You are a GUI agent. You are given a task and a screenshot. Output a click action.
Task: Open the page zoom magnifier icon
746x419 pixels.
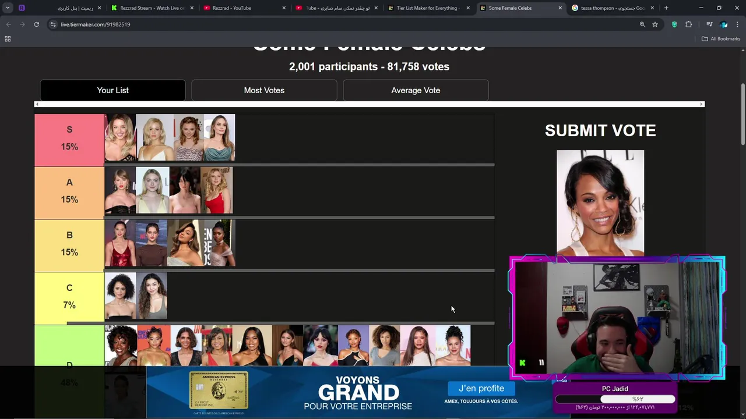[x=642, y=24]
